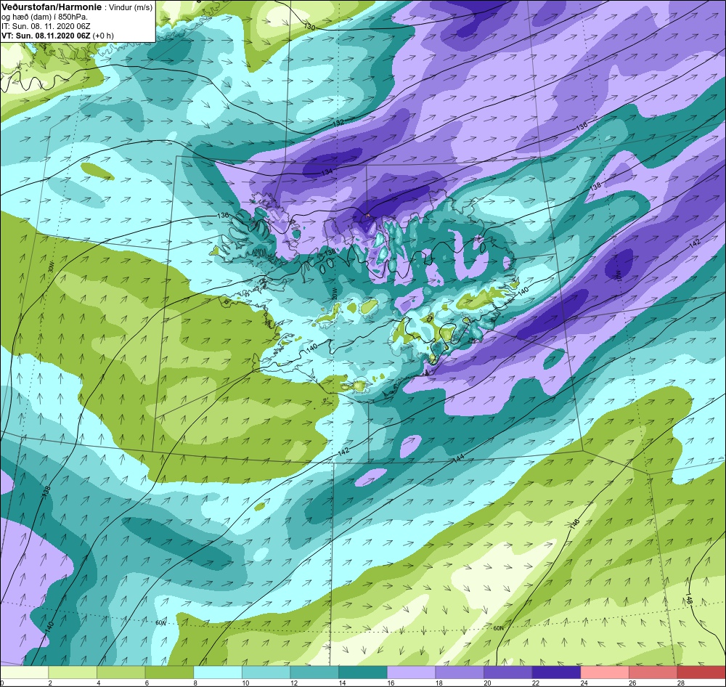Click legend tick value '8'
The height and width of the screenshot is (687, 726).
click(x=195, y=683)
